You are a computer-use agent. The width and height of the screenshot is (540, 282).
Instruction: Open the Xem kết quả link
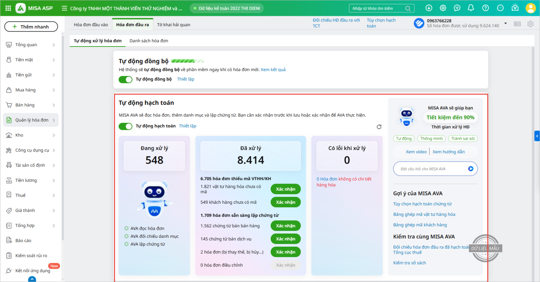(273, 70)
